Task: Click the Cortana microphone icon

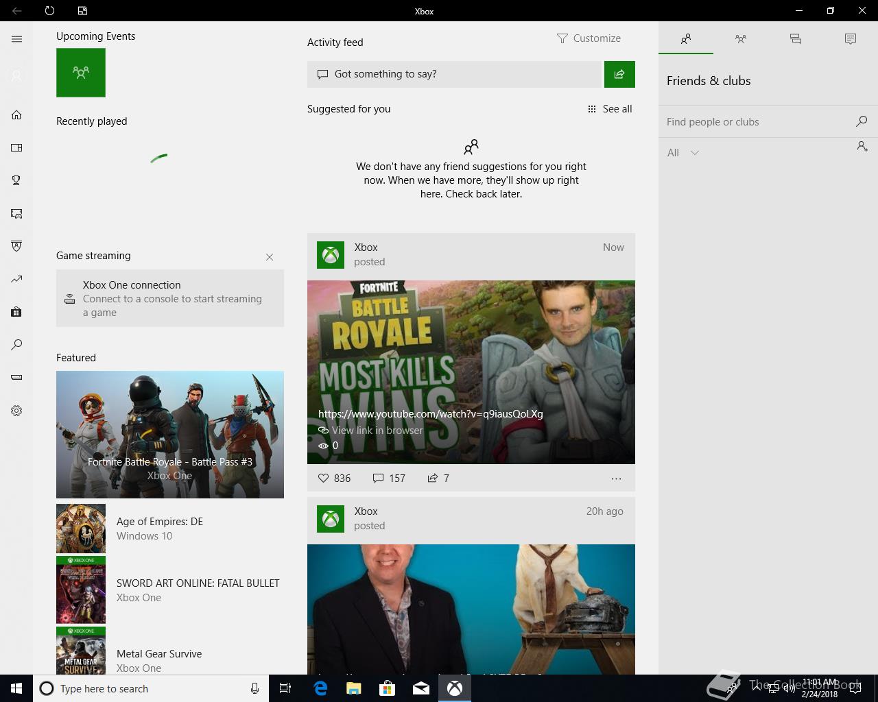Action: click(254, 688)
